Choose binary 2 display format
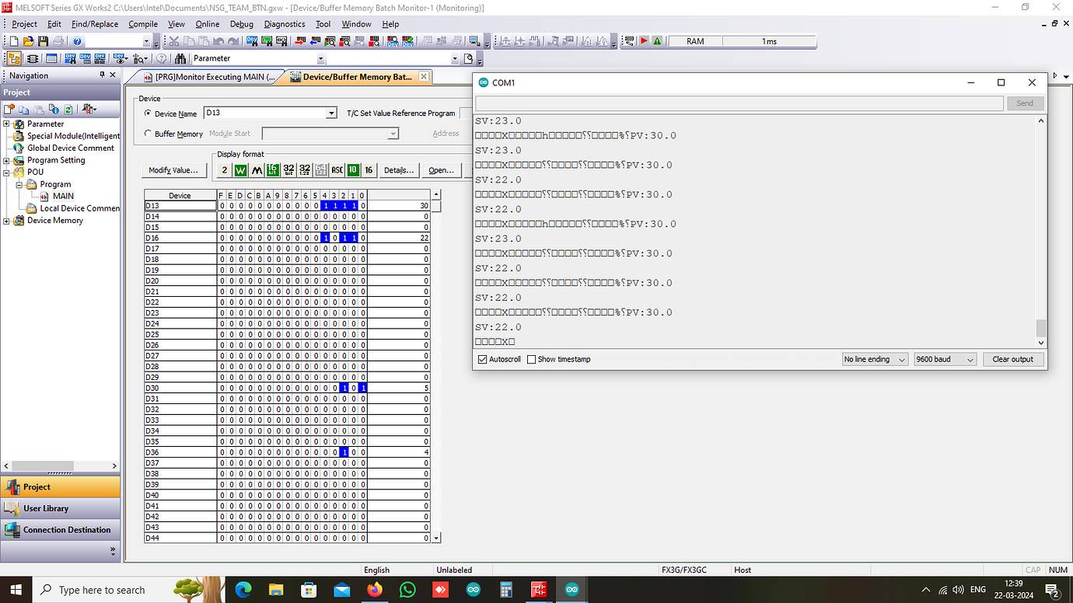This screenshot has height=603, width=1073. (x=224, y=169)
